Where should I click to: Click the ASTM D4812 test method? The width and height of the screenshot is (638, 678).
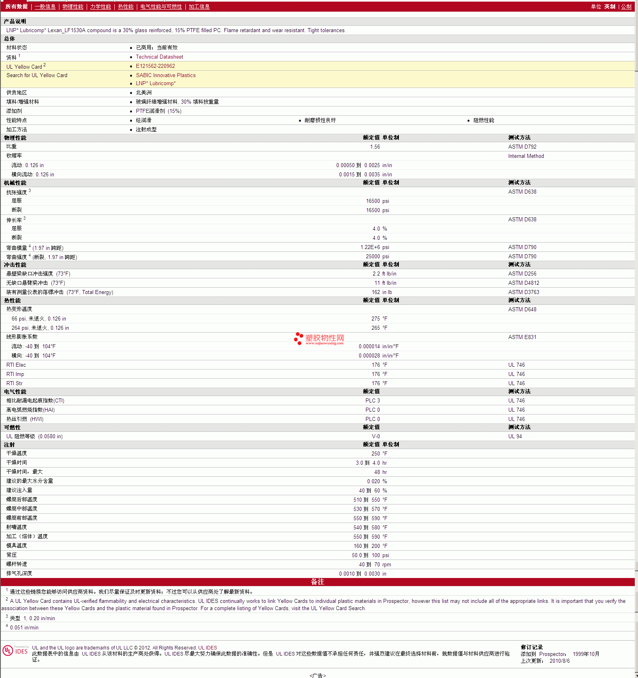click(524, 283)
